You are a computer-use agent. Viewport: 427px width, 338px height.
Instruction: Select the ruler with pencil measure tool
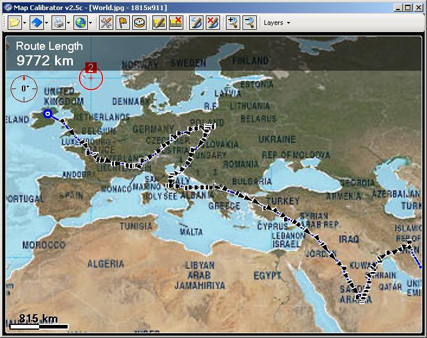point(160,23)
